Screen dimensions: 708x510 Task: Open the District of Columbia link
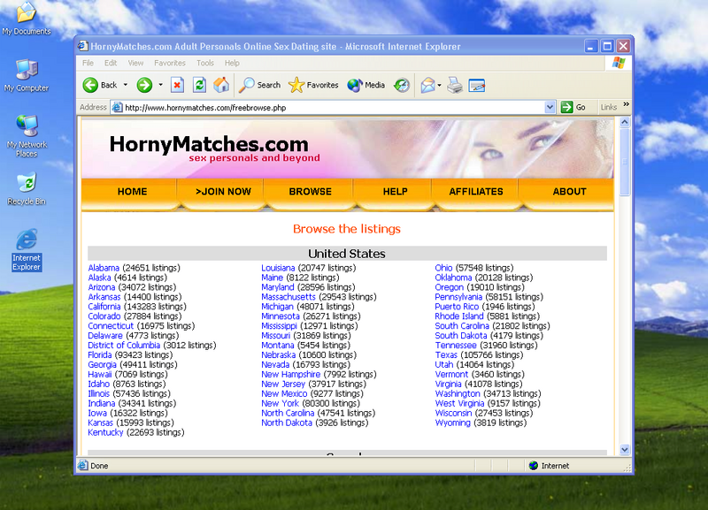pos(124,346)
